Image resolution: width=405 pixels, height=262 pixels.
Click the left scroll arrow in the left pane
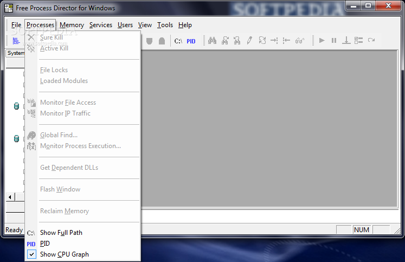point(10,197)
